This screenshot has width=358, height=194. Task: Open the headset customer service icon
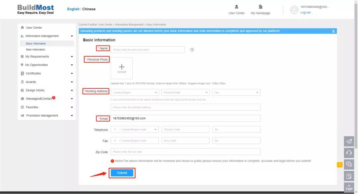(x=349, y=153)
